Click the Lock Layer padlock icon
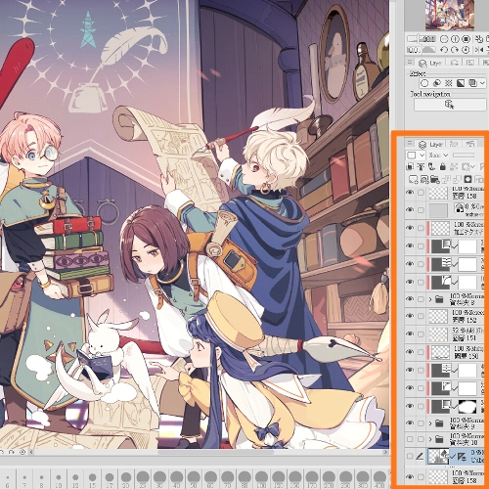 coord(442,167)
